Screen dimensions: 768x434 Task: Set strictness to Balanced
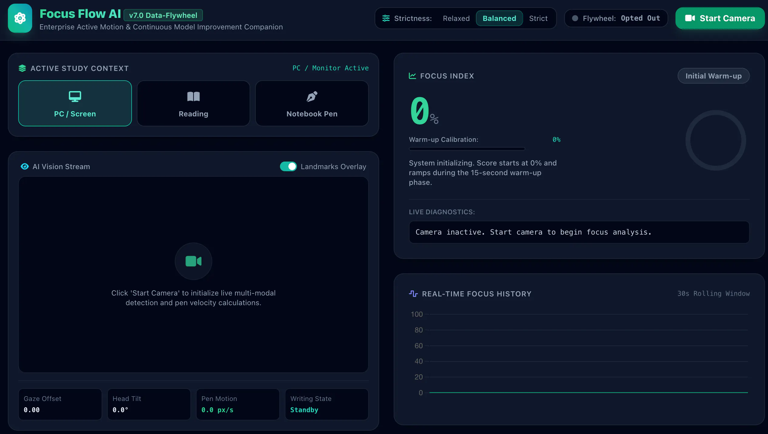pos(499,18)
